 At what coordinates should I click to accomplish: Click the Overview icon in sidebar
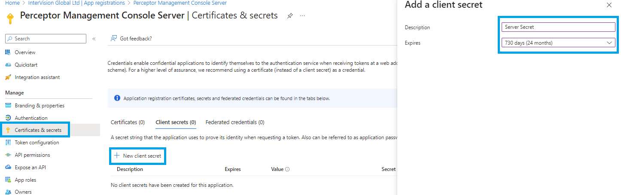click(8, 52)
